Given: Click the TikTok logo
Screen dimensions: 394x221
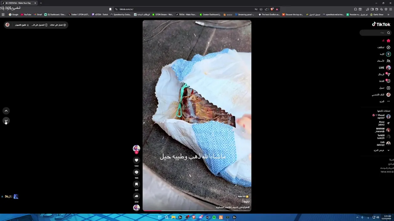Looking at the screenshot, I should (381, 24).
